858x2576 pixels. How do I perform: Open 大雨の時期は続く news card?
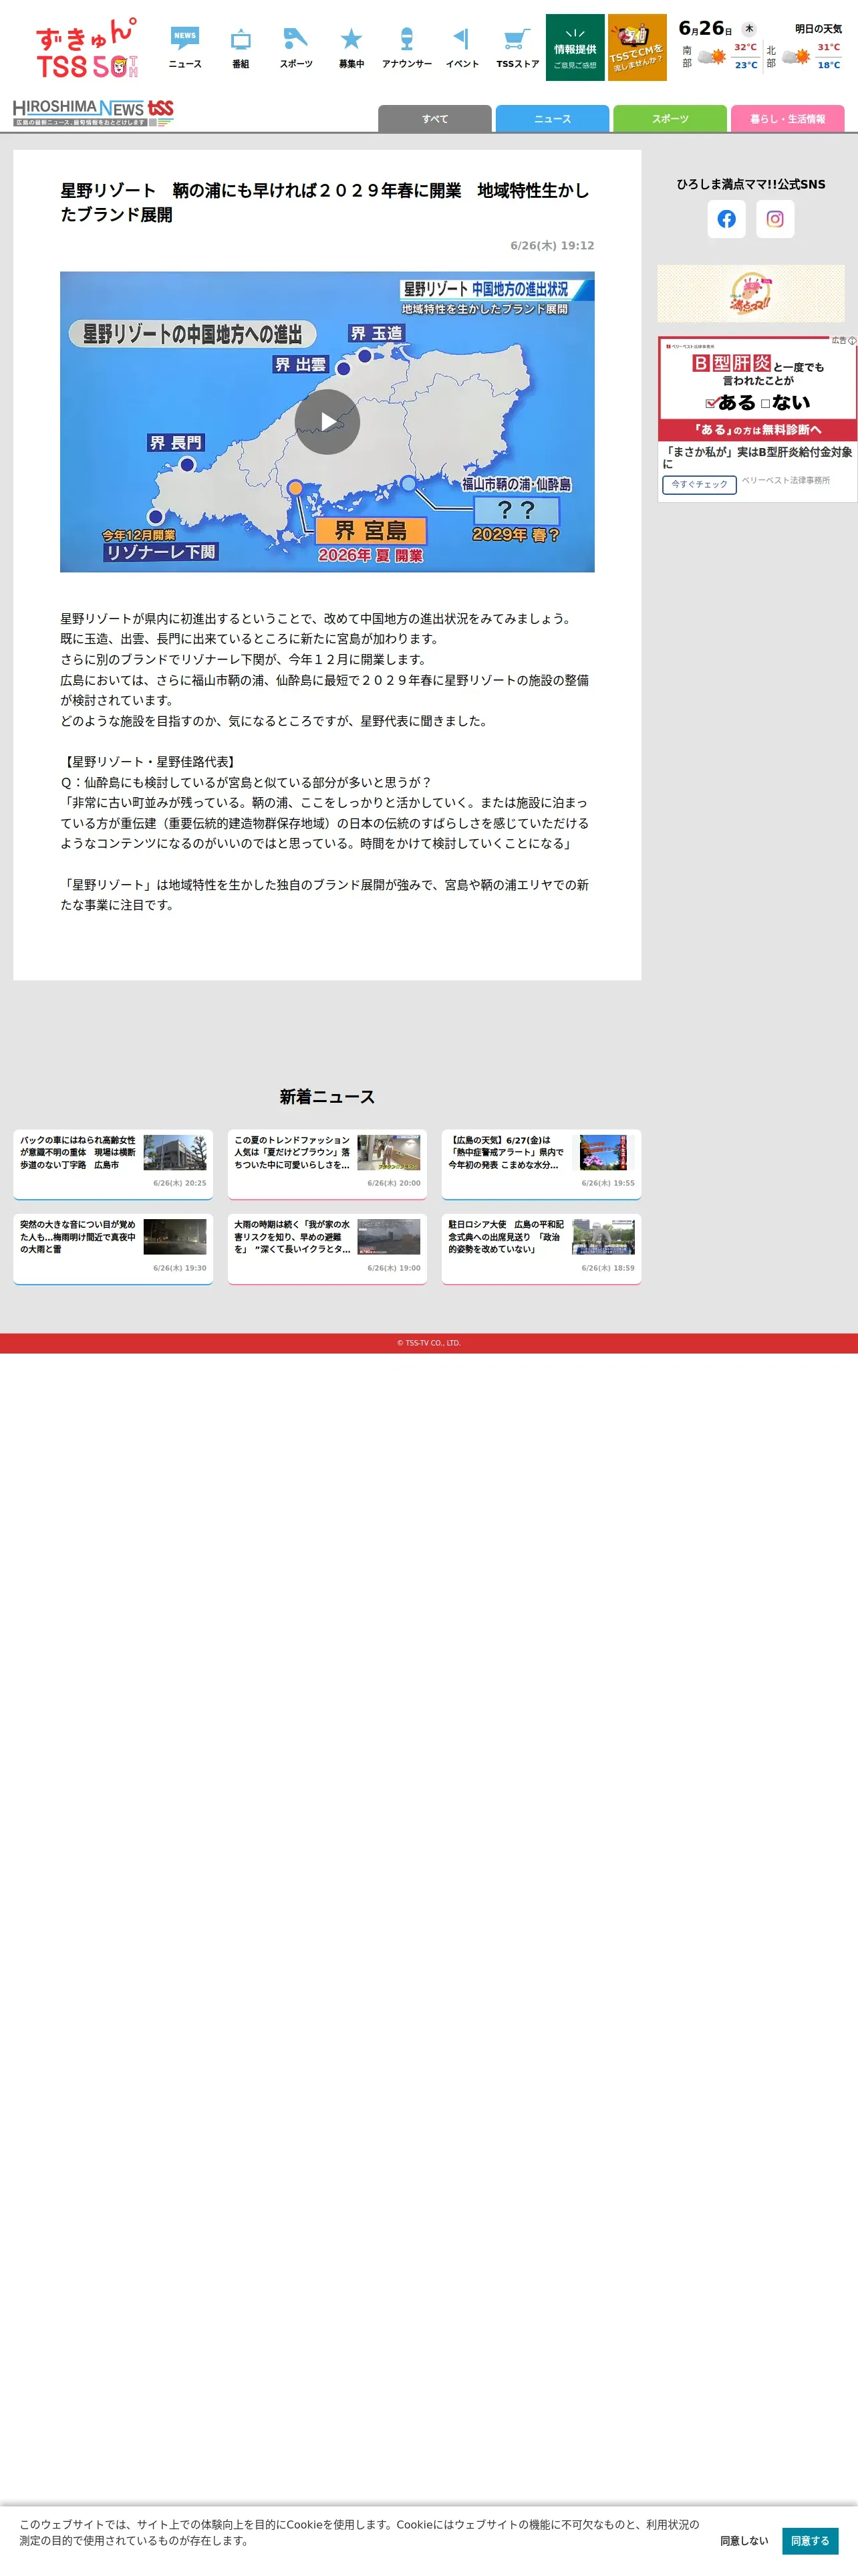pyautogui.click(x=327, y=1249)
